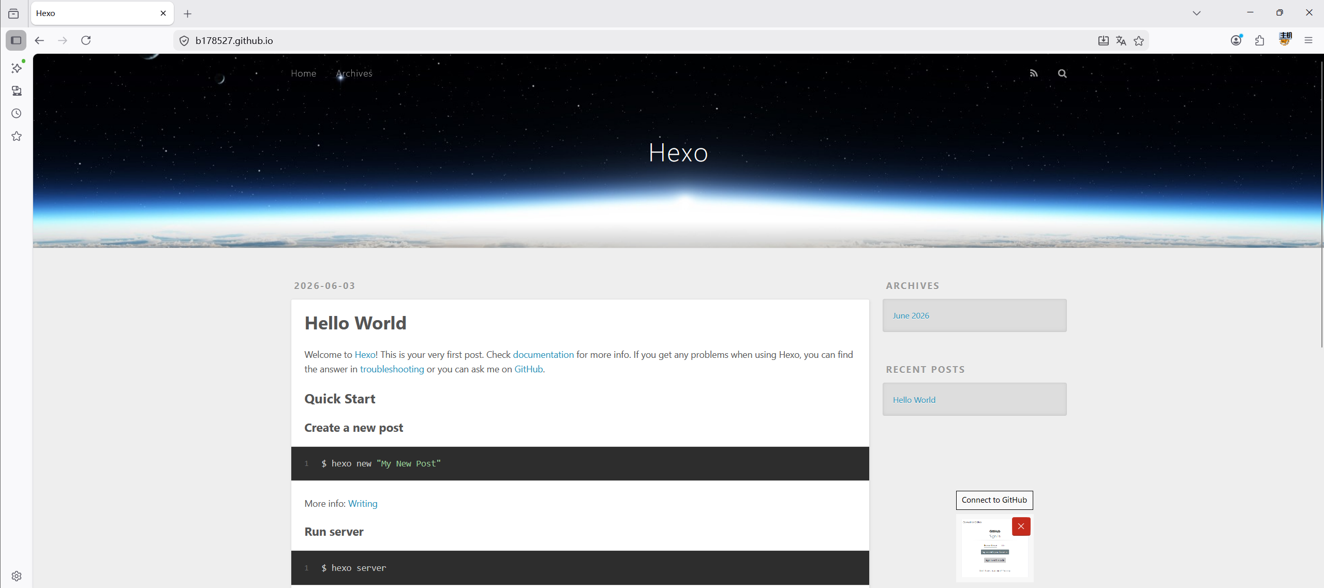Close the Connect to GitHub preview
The image size is (1324, 588).
[x=1021, y=526]
